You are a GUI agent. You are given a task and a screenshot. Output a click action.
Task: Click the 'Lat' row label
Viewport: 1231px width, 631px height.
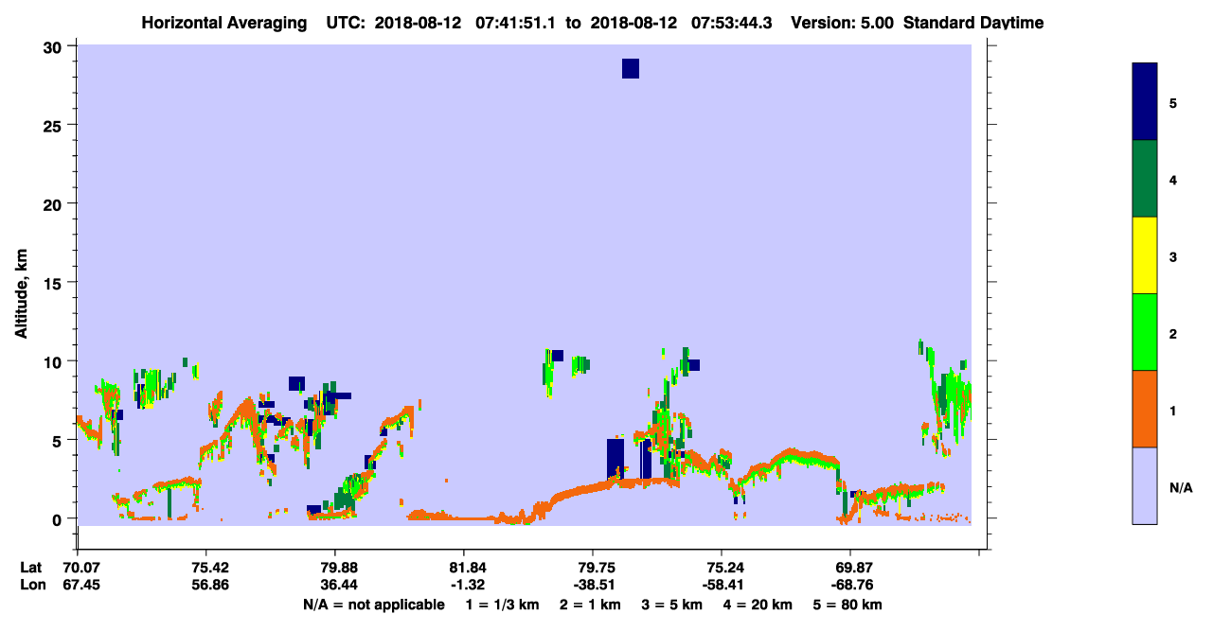(x=31, y=568)
